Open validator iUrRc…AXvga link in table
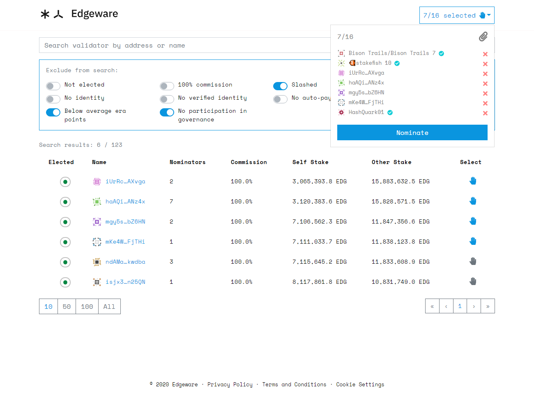This screenshot has height=397, width=534. [125, 181]
